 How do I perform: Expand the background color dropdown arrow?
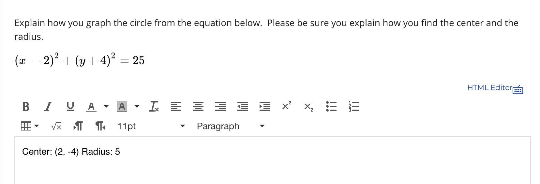click(x=137, y=106)
